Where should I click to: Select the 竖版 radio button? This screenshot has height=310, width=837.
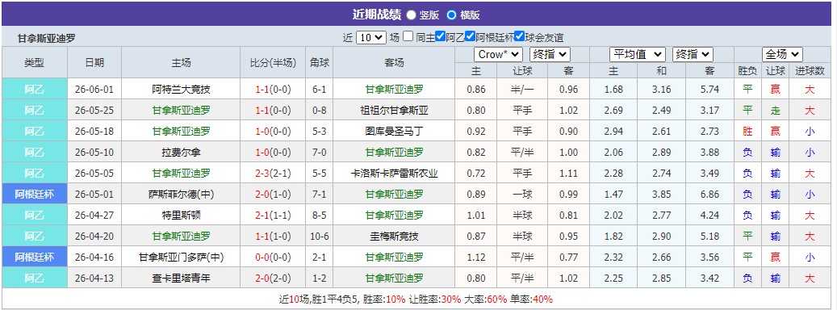(x=412, y=15)
